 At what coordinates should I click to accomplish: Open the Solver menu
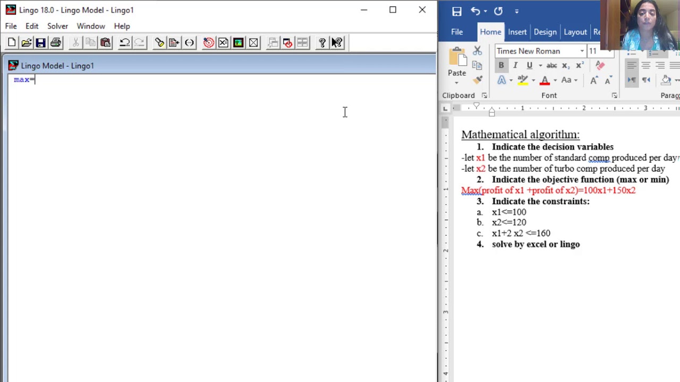(x=57, y=26)
